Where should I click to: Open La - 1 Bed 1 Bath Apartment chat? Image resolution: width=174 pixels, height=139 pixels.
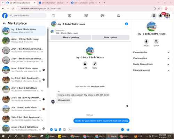click(x=24, y=80)
